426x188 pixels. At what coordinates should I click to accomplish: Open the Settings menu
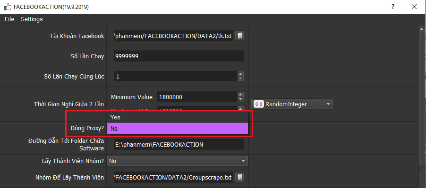pyautogui.click(x=32, y=19)
